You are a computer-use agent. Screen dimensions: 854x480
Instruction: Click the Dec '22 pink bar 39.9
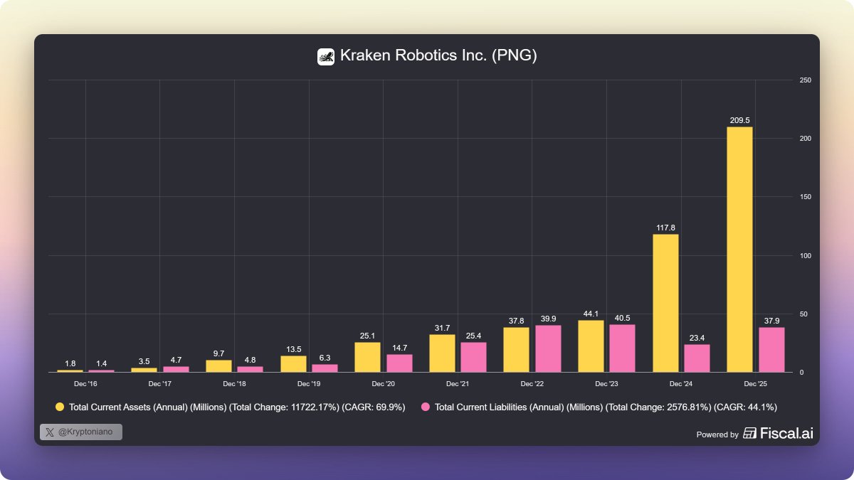(x=548, y=348)
